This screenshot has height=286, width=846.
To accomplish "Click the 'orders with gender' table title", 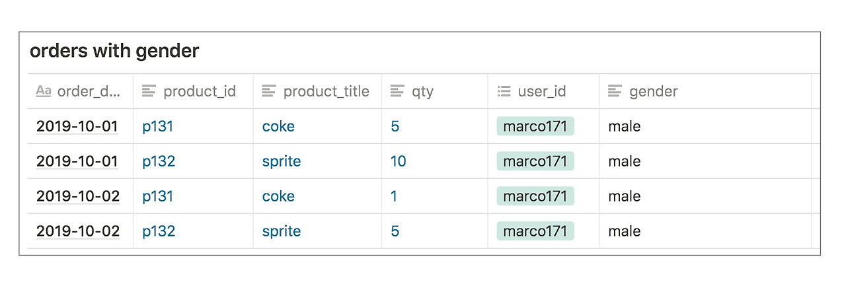I will click(x=114, y=51).
